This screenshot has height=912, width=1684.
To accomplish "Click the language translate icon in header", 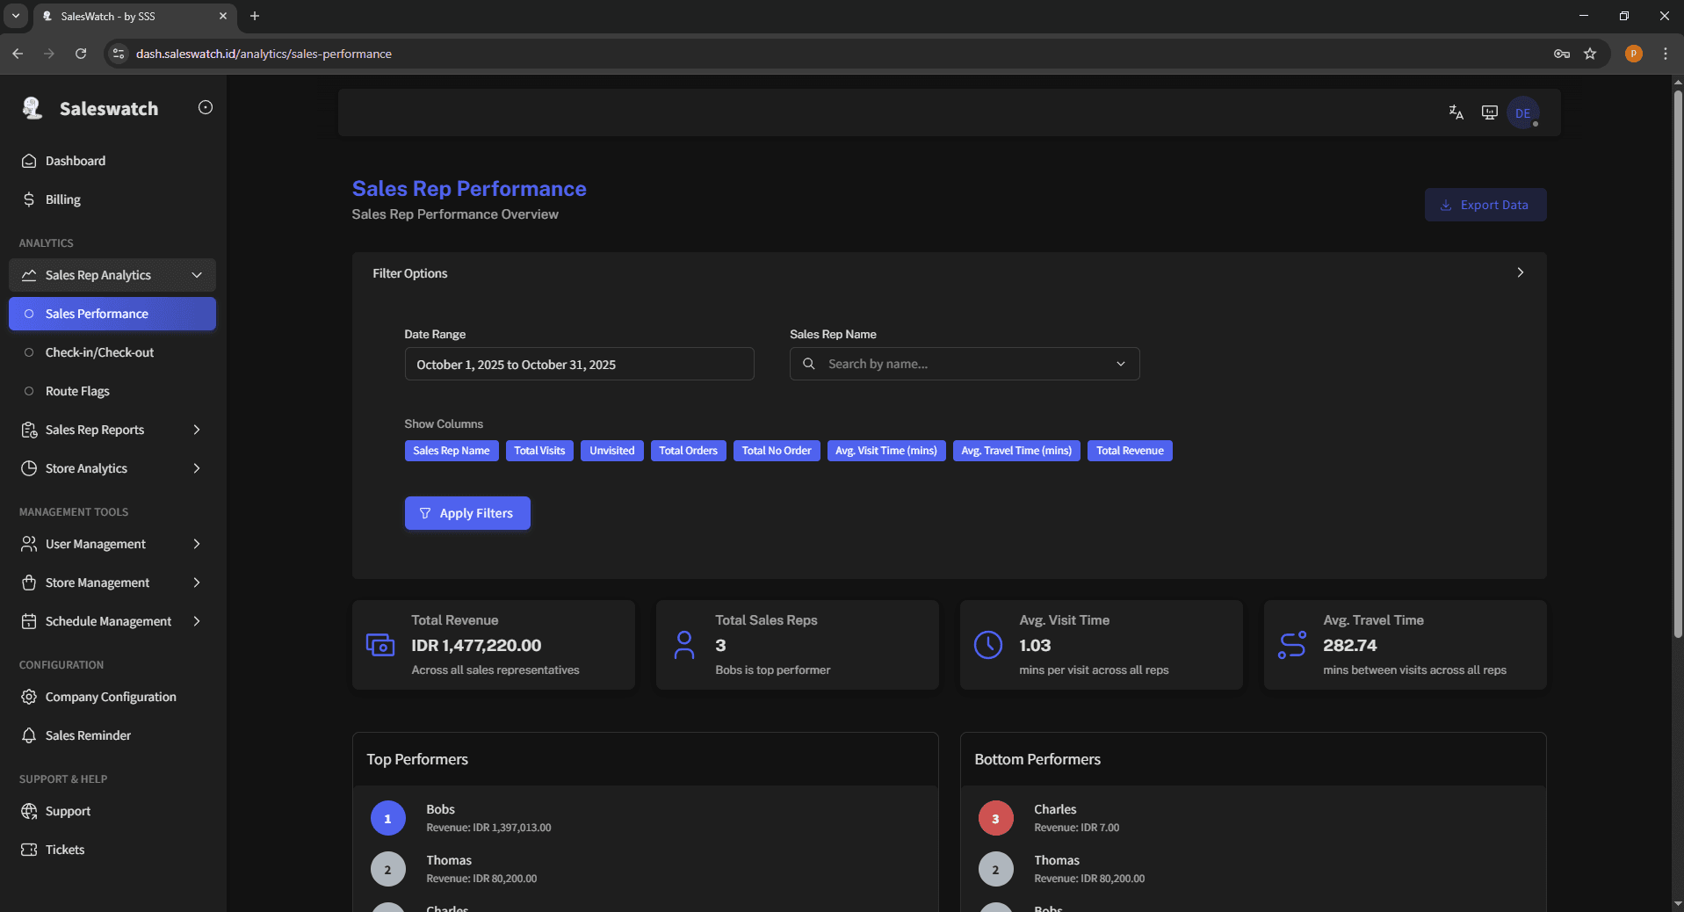I will click(x=1456, y=112).
